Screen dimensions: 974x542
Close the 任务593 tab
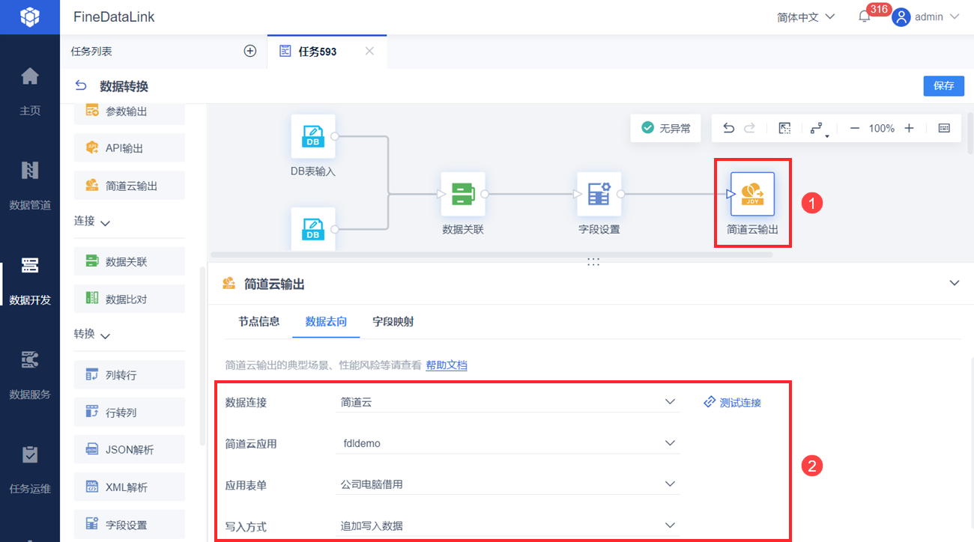point(369,51)
